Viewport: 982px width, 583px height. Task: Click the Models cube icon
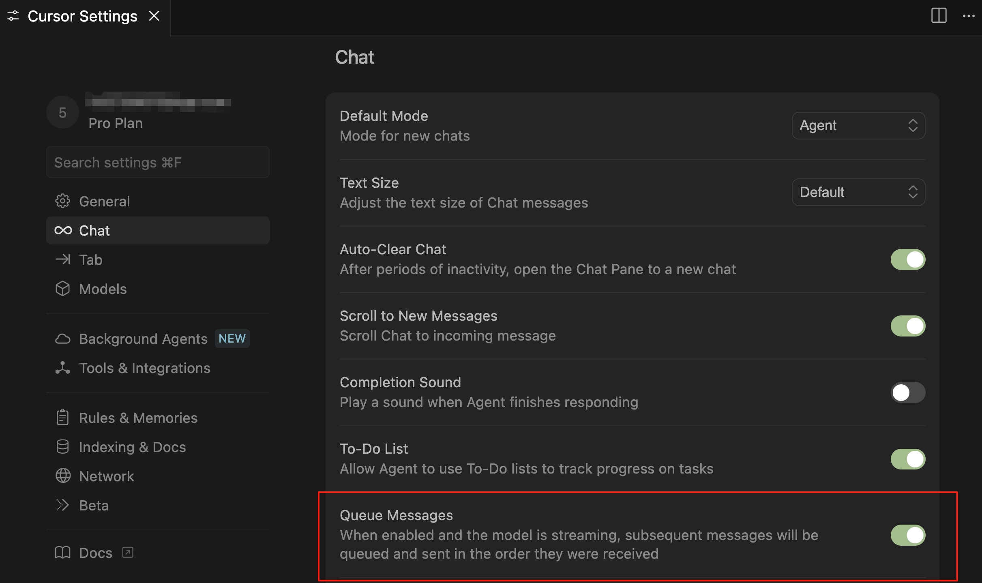(62, 289)
